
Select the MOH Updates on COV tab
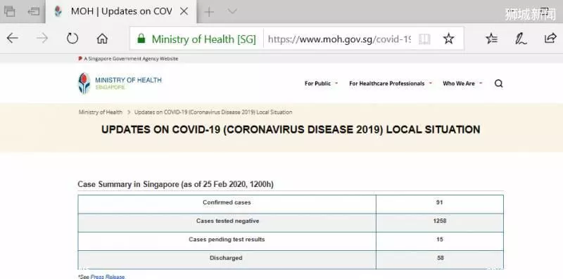click(x=120, y=11)
